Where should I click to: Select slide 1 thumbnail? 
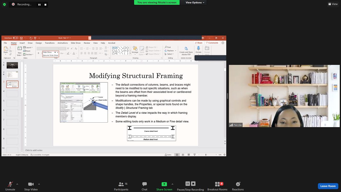[x=12, y=65]
